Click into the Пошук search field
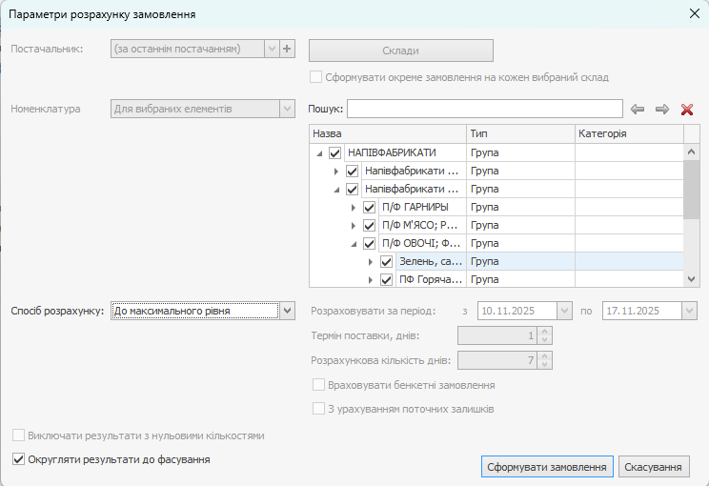Viewport: 709px width, 486px height. coord(484,109)
